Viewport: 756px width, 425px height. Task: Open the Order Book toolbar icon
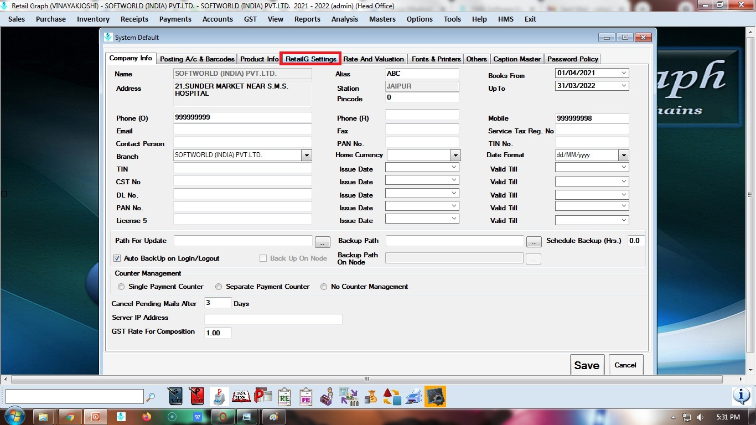[x=241, y=396]
